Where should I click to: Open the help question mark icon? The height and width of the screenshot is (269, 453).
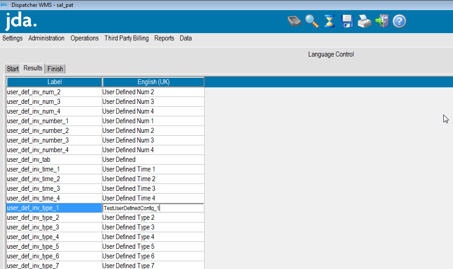(x=399, y=21)
